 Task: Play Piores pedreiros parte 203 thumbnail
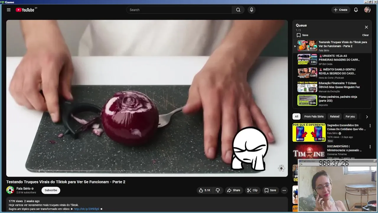307,100
